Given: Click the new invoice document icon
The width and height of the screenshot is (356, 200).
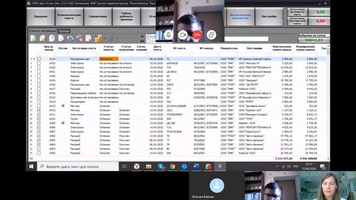Looking at the screenshot, I should tap(33, 38).
